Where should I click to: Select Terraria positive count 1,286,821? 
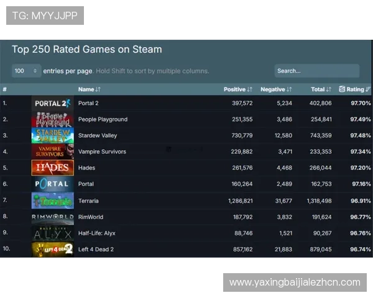click(x=240, y=201)
